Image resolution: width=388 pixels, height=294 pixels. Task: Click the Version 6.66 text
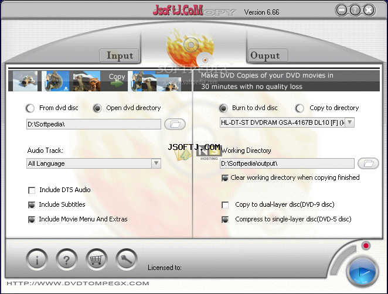point(261,12)
